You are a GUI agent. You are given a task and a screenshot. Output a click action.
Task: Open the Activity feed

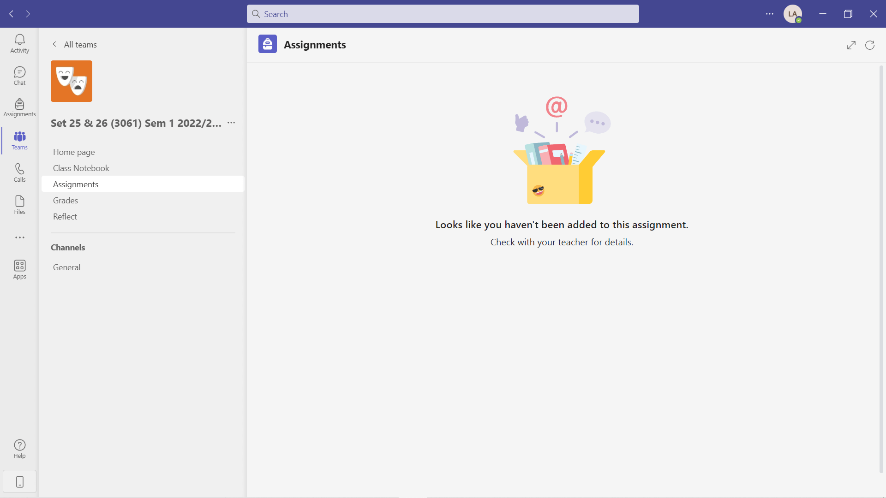(19, 44)
